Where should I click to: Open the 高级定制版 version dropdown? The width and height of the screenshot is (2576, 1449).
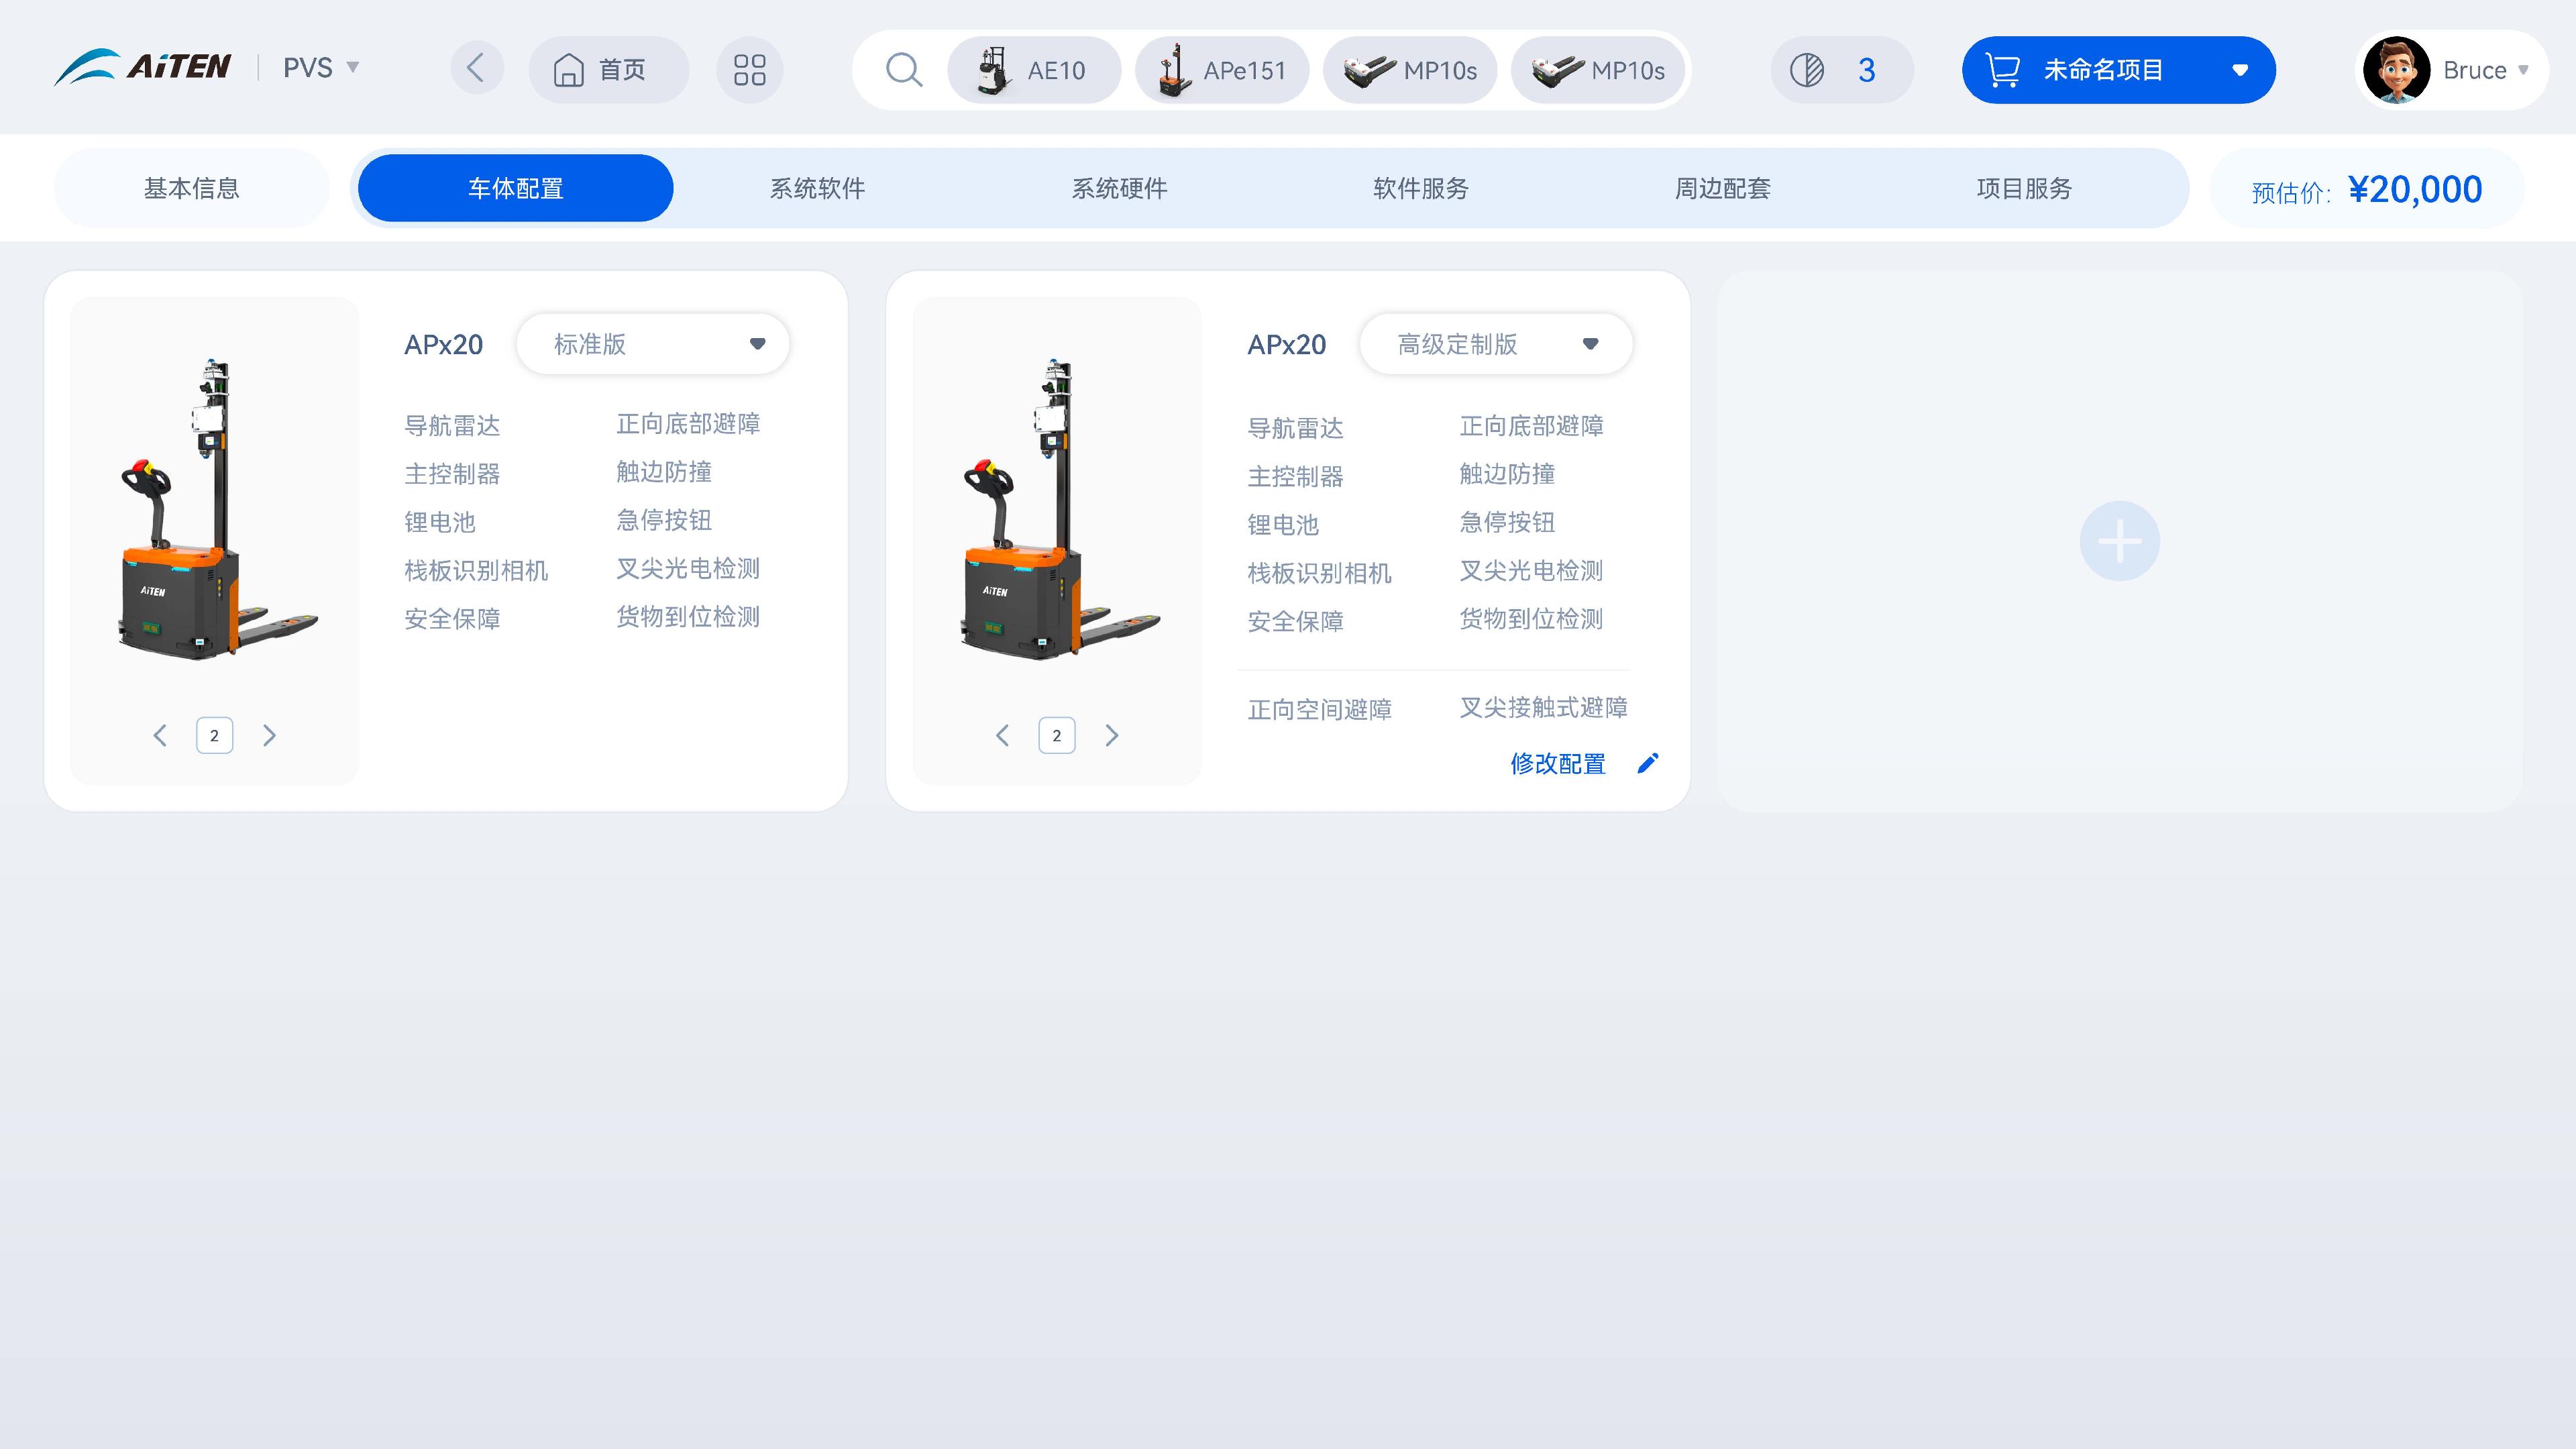(x=1495, y=343)
